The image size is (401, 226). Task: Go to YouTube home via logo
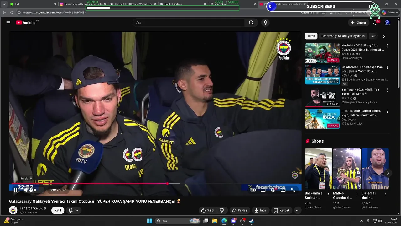pyautogui.click(x=26, y=23)
